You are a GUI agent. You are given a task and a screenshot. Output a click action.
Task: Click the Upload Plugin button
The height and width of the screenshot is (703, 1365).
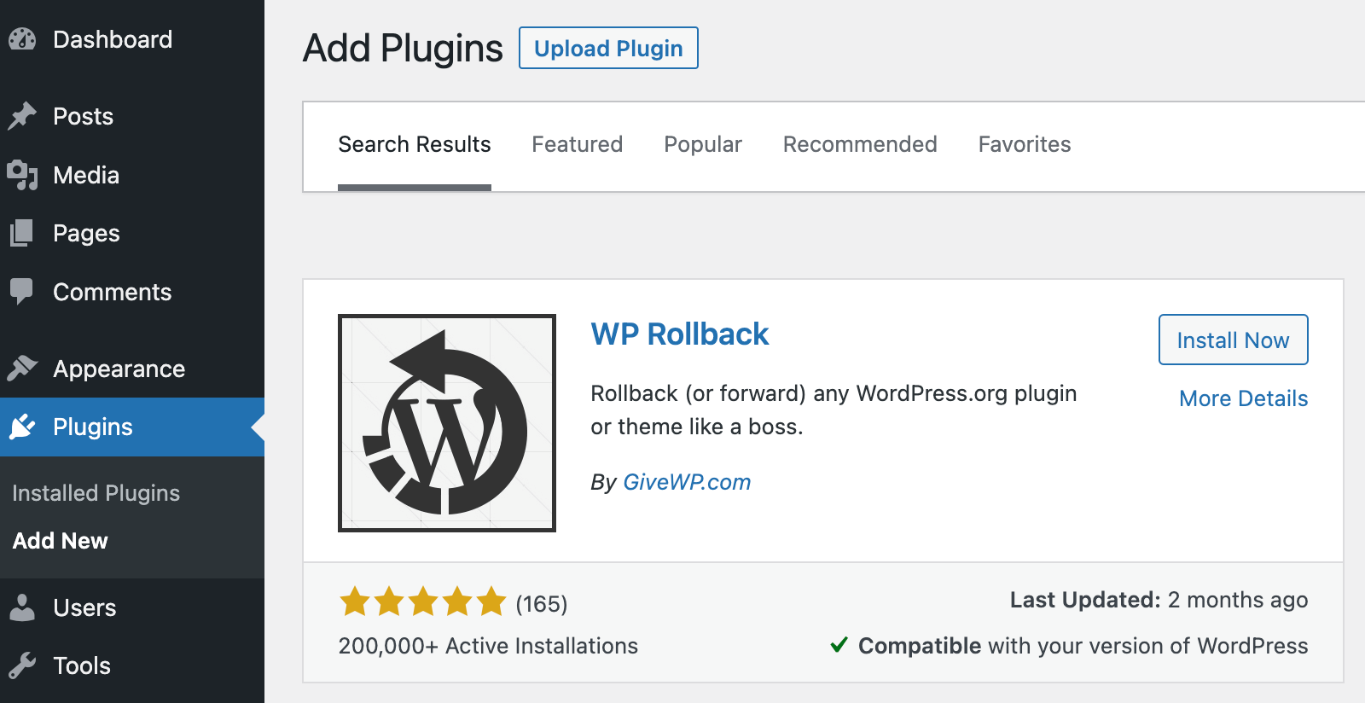[608, 48]
